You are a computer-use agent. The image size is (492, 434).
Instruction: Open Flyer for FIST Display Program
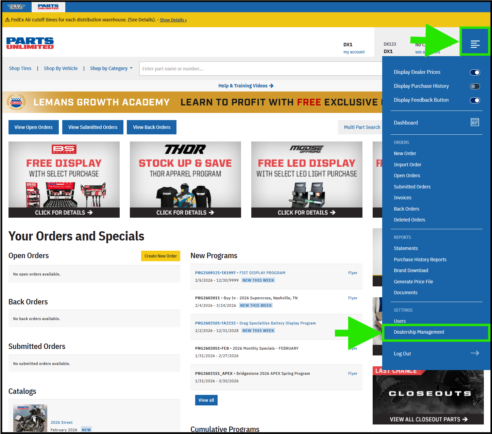(x=353, y=273)
